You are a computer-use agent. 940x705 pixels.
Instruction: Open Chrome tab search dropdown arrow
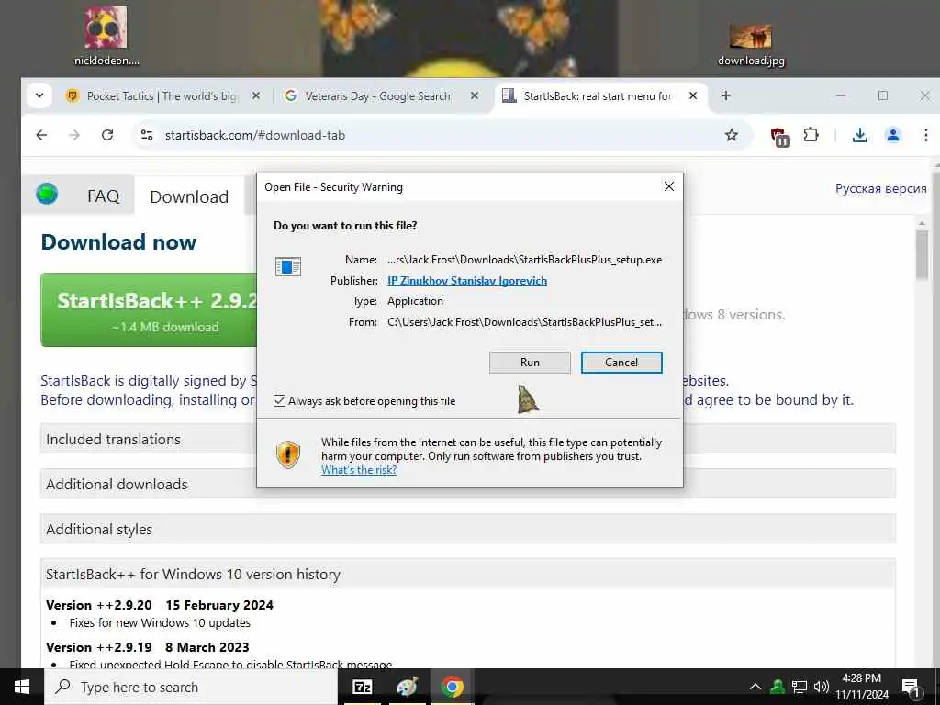(39, 95)
